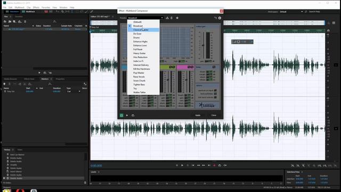
Task: Switch to Multitrack editor view
Action: click(28, 12)
